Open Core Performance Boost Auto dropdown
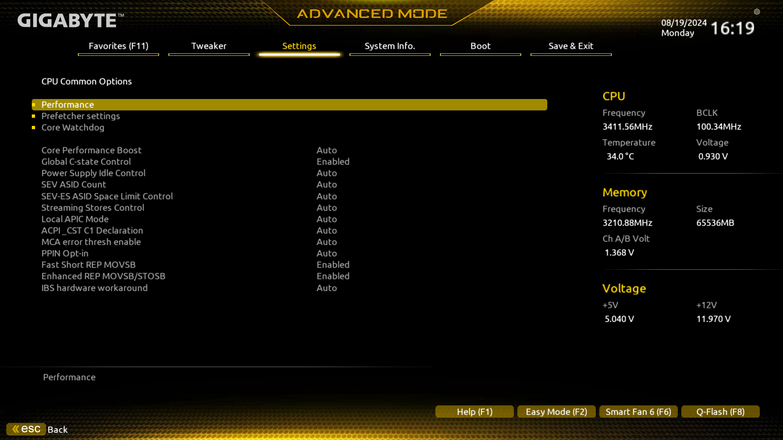 [x=327, y=150]
